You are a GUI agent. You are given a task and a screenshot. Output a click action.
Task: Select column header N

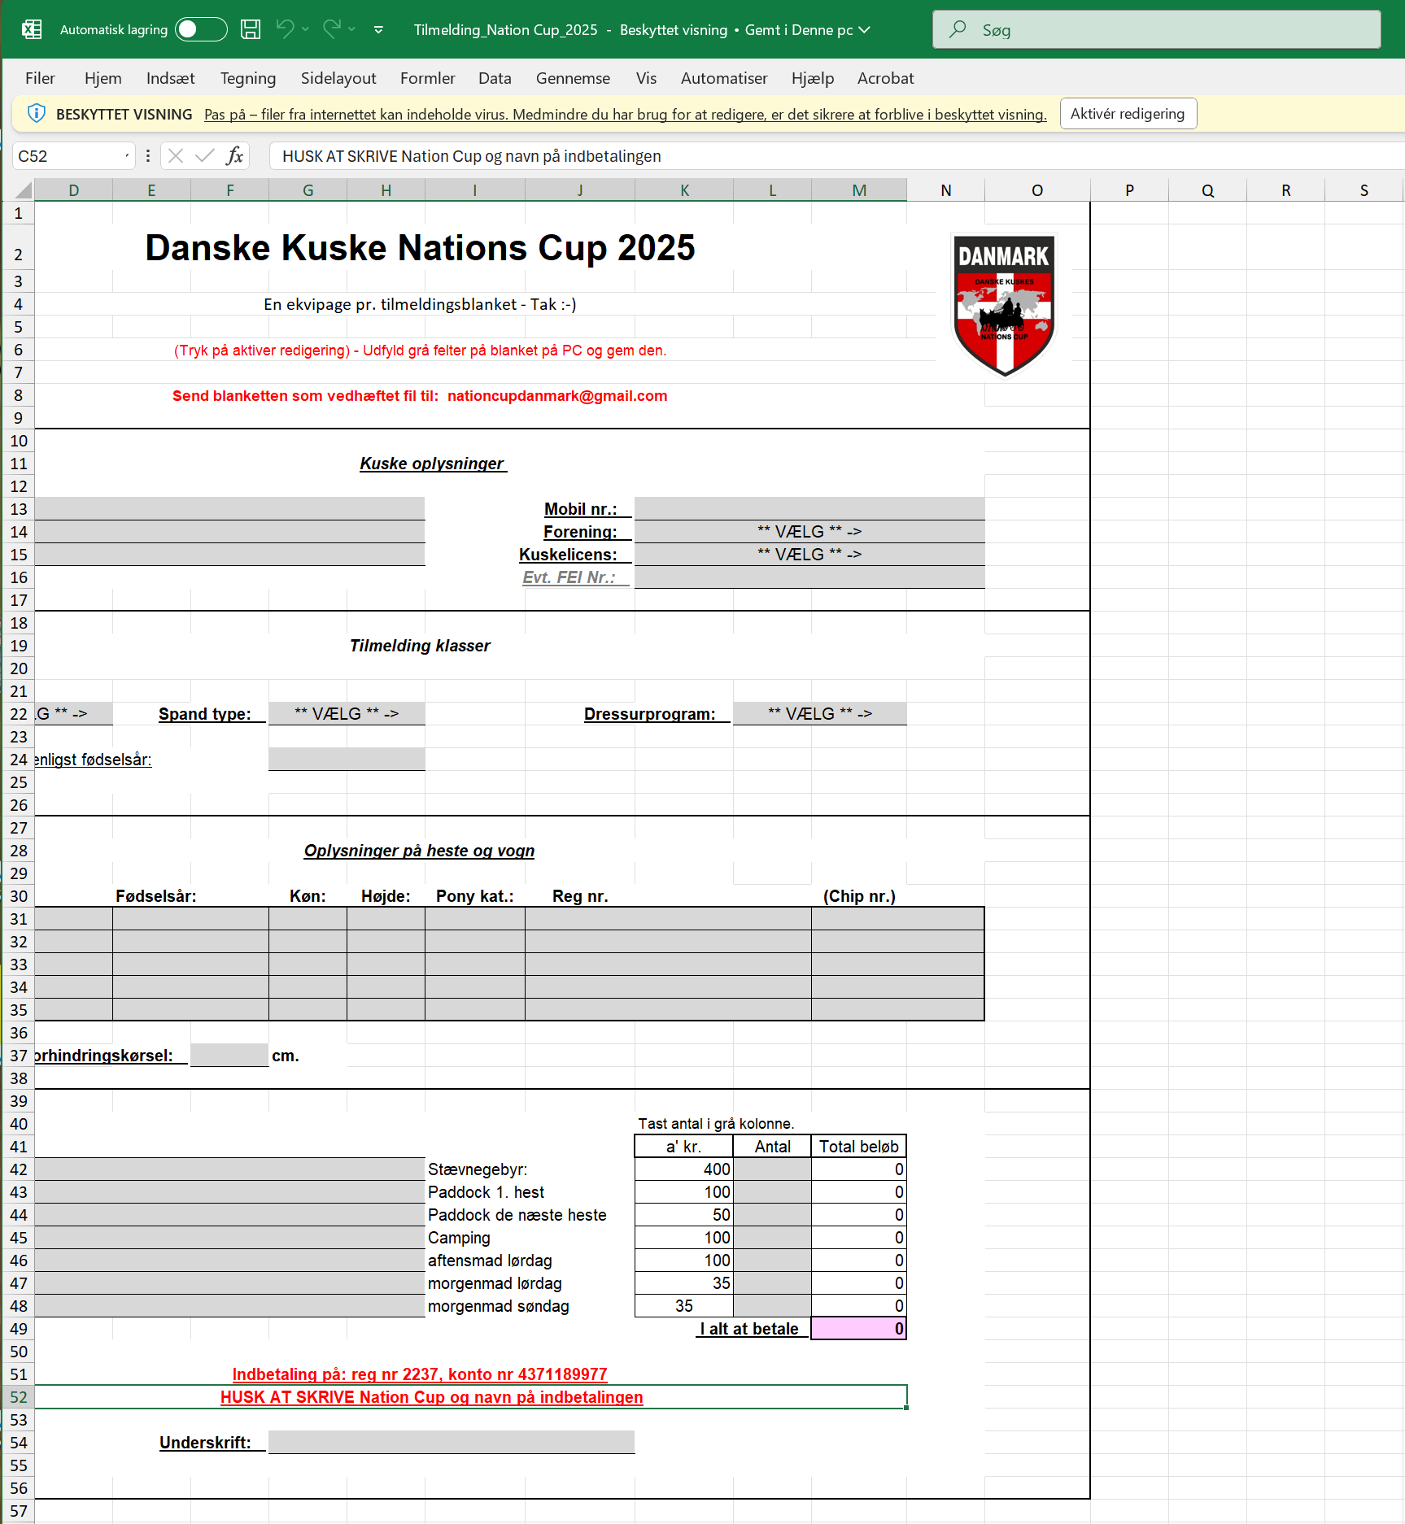pyautogui.click(x=946, y=190)
